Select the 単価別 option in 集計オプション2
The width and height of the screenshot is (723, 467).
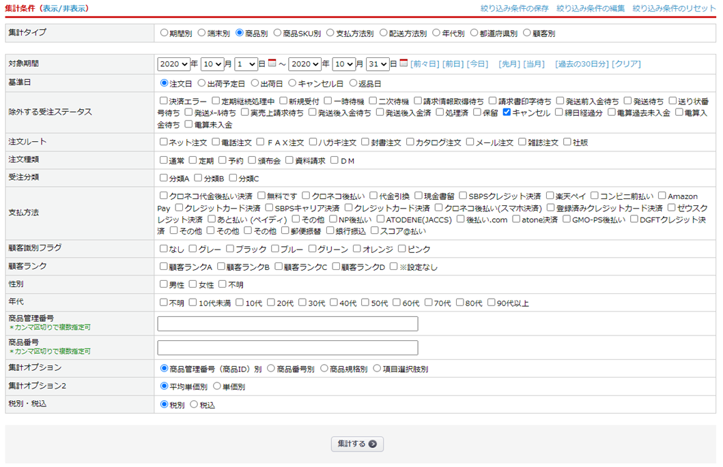tap(217, 387)
